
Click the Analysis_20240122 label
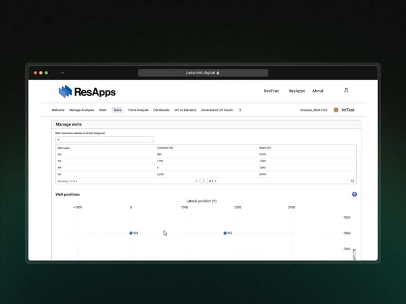point(314,110)
